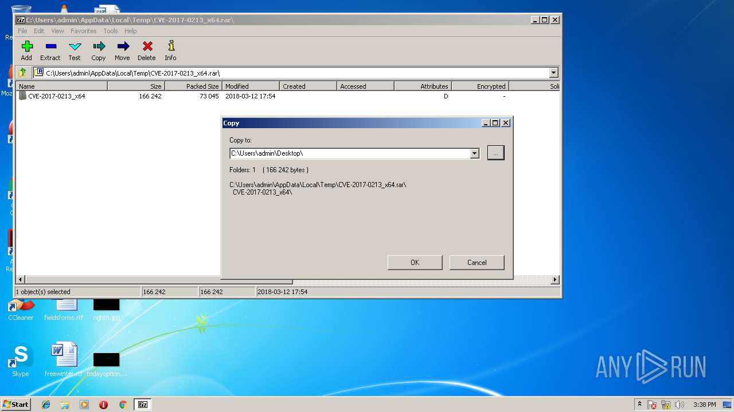Click packed size value 73 045

[x=209, y=96]
